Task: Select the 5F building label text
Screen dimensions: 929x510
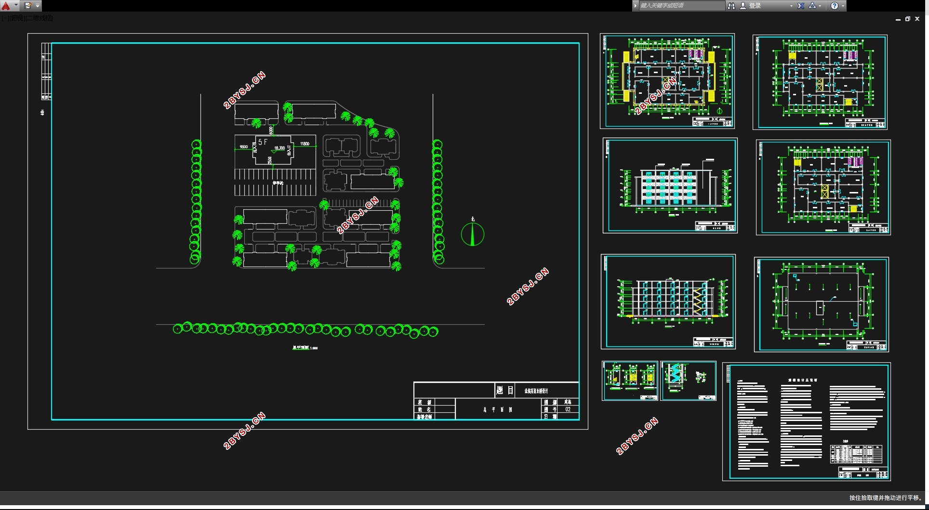Action: point(263,142)
